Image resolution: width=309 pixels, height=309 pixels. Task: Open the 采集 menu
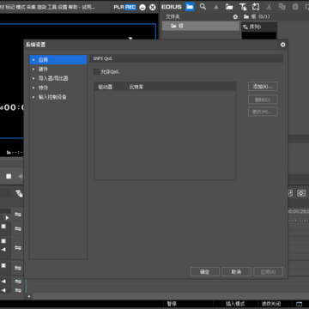click(x=31, y=7)
